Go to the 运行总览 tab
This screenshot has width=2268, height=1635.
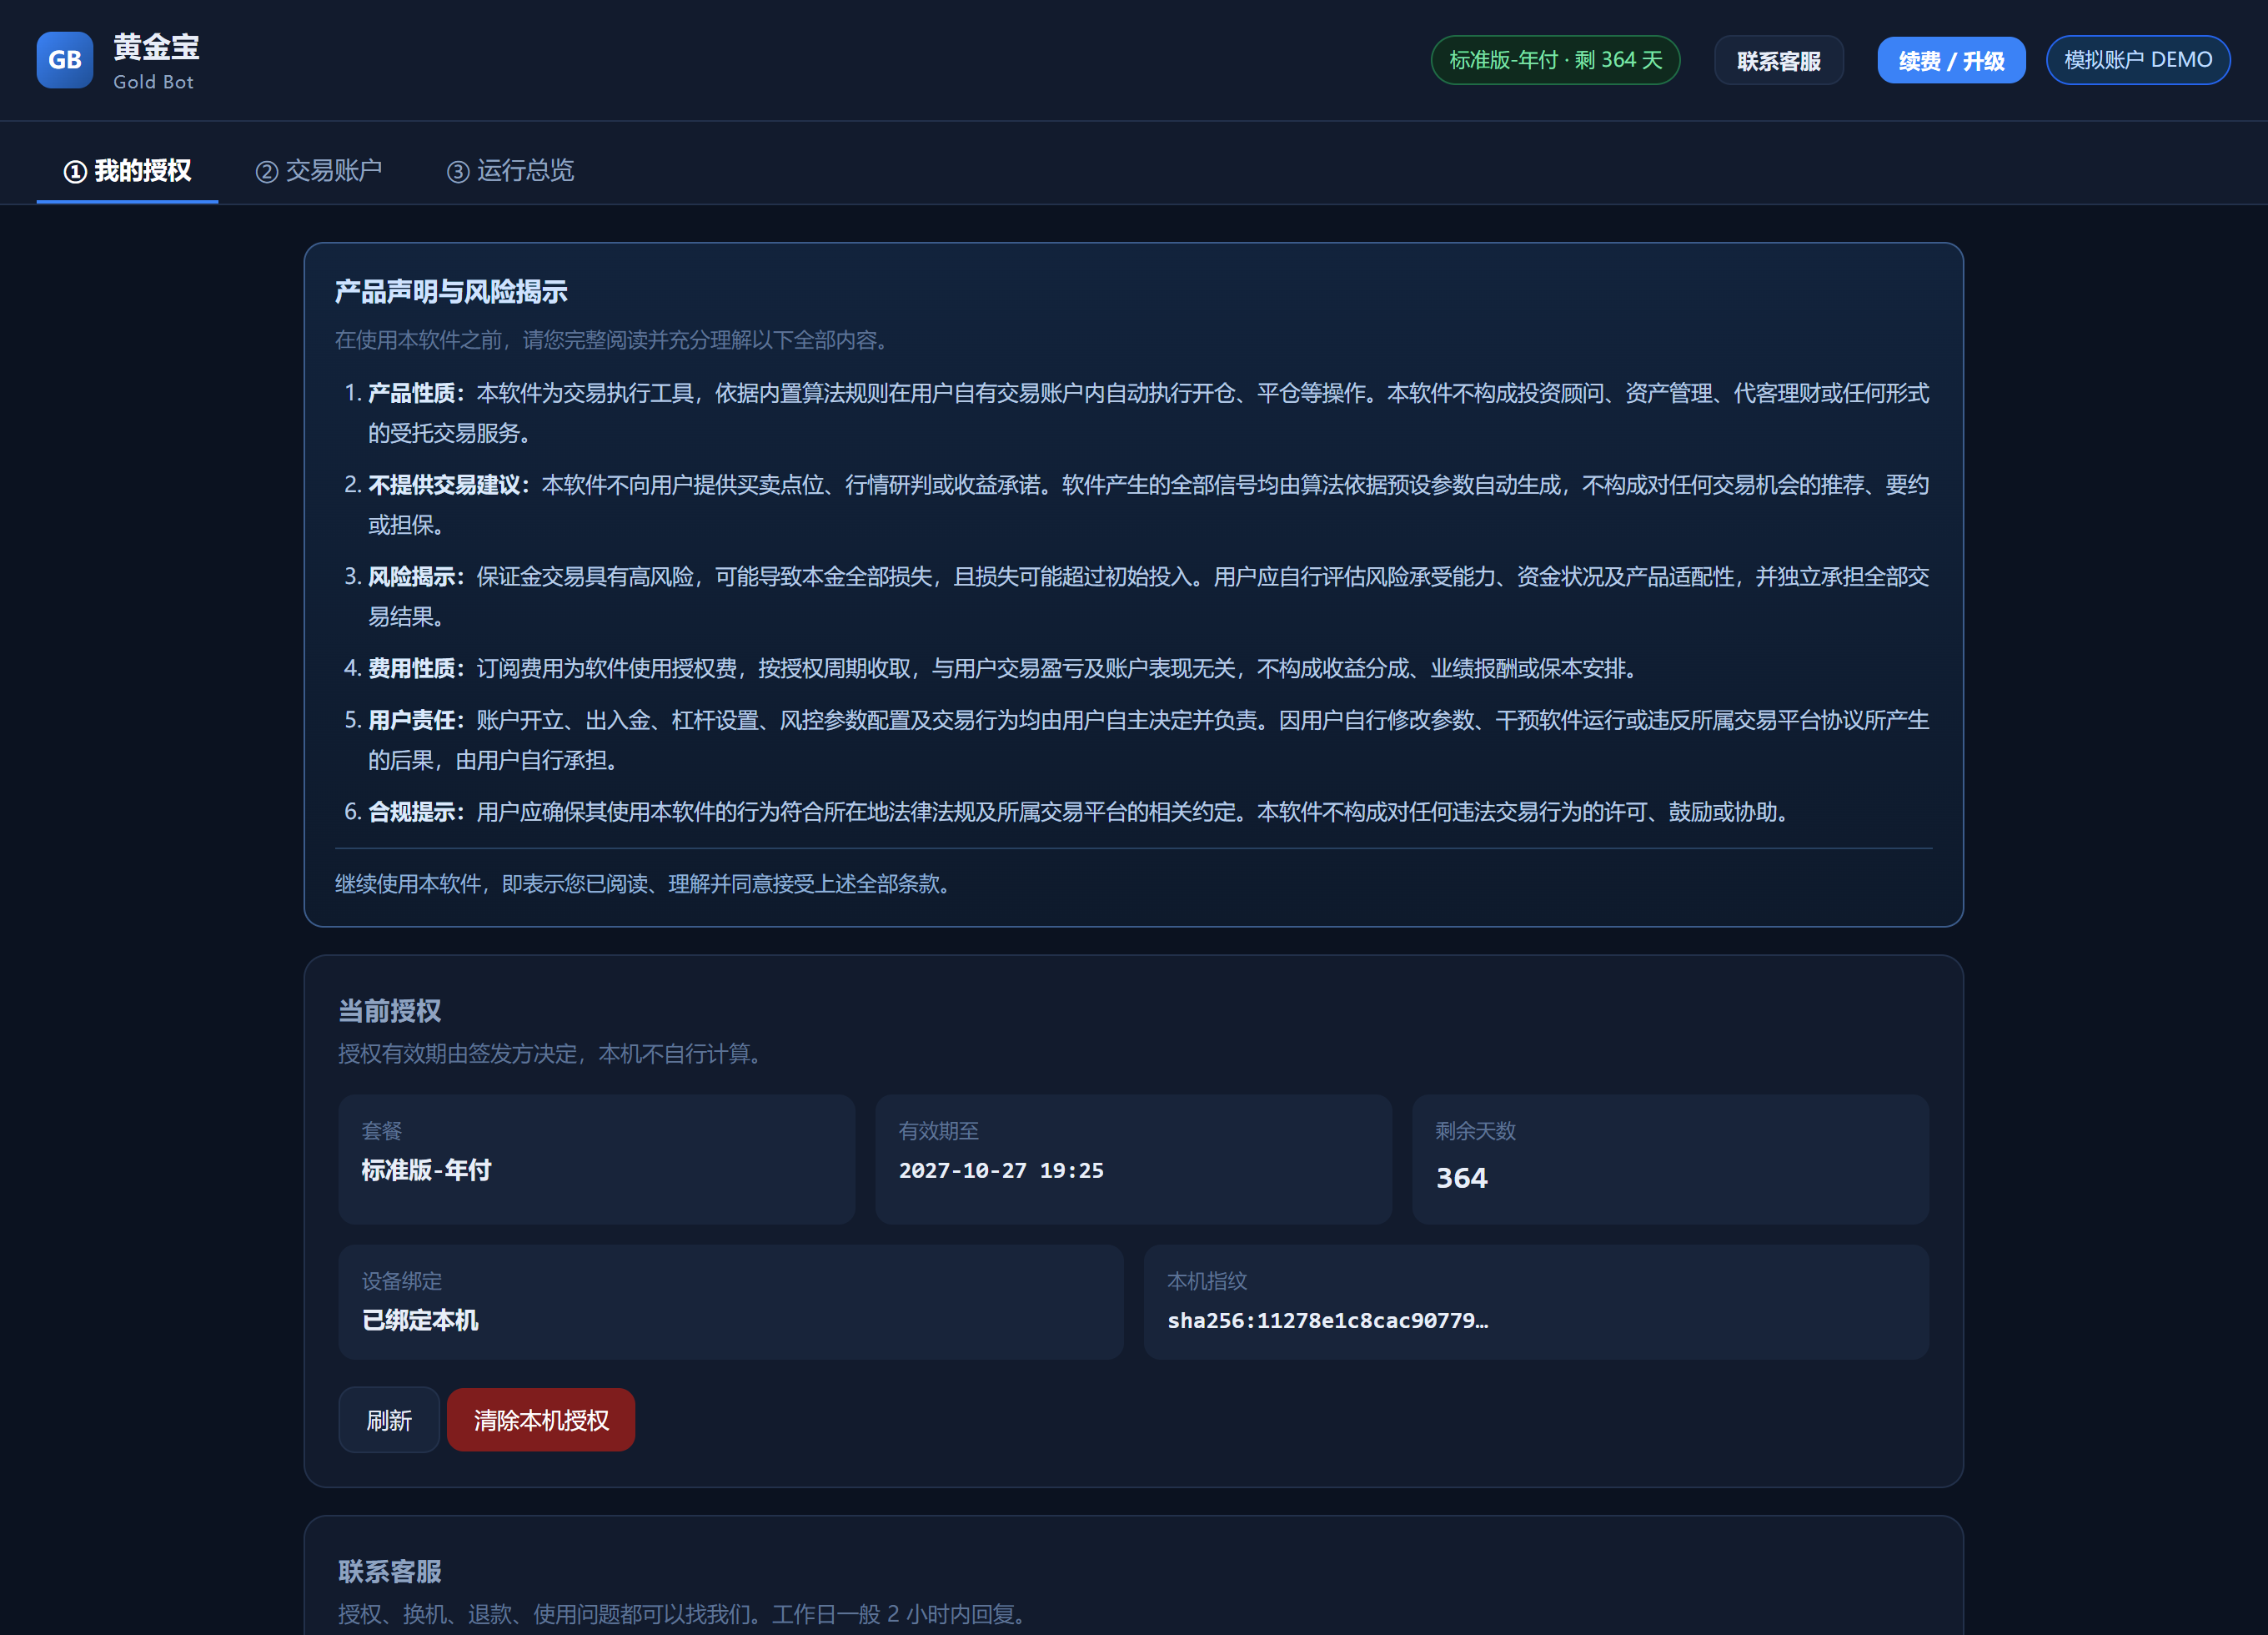coord(510,171)
